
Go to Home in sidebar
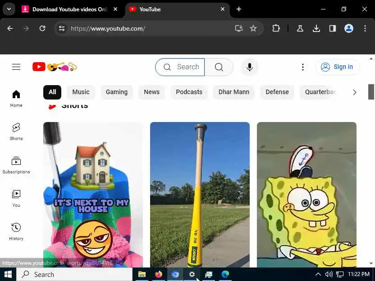16,99
